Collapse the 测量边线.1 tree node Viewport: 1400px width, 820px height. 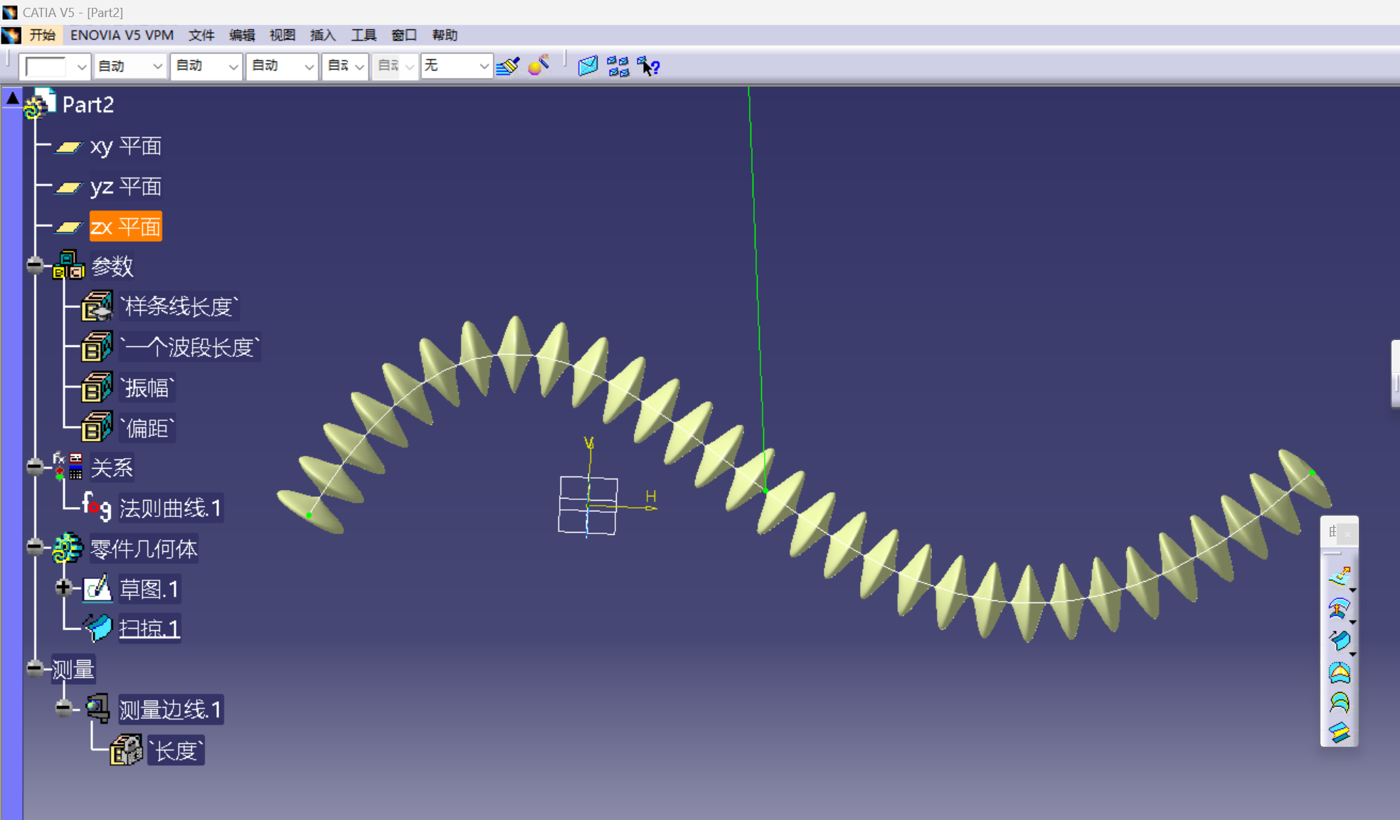click(63, 708)
